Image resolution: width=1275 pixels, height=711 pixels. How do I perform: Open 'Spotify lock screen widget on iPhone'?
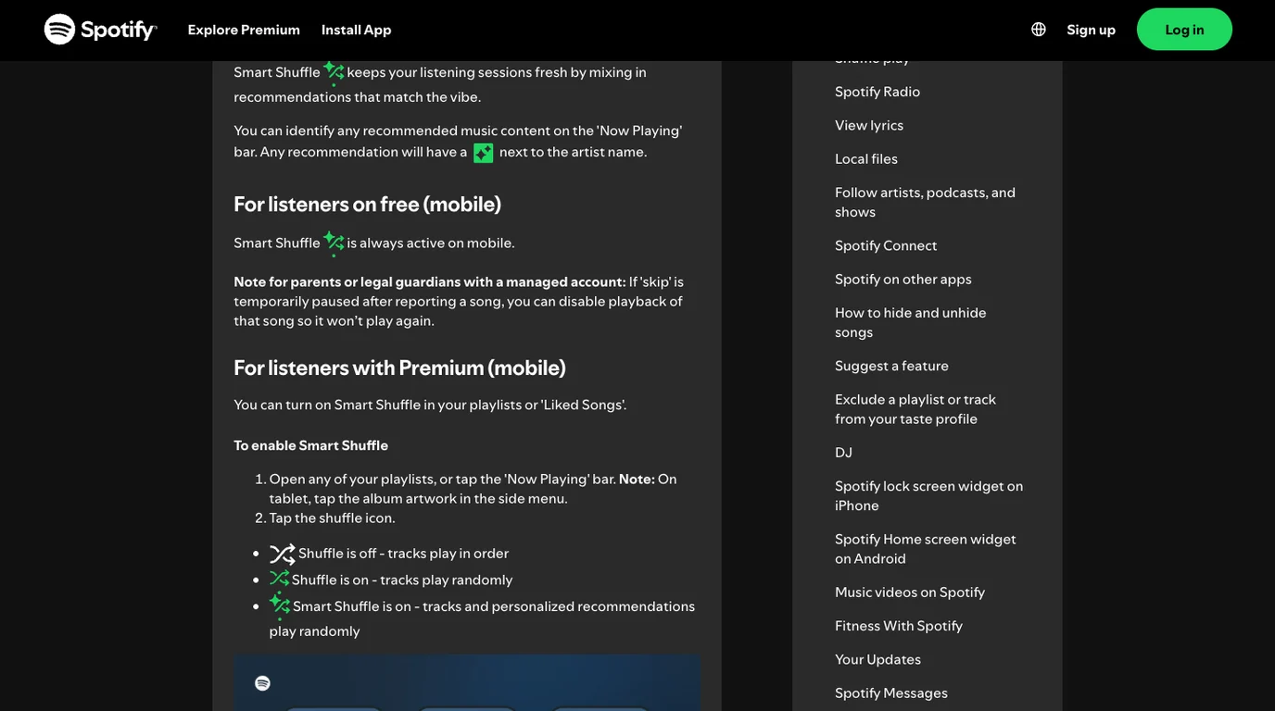pos(929,495)
